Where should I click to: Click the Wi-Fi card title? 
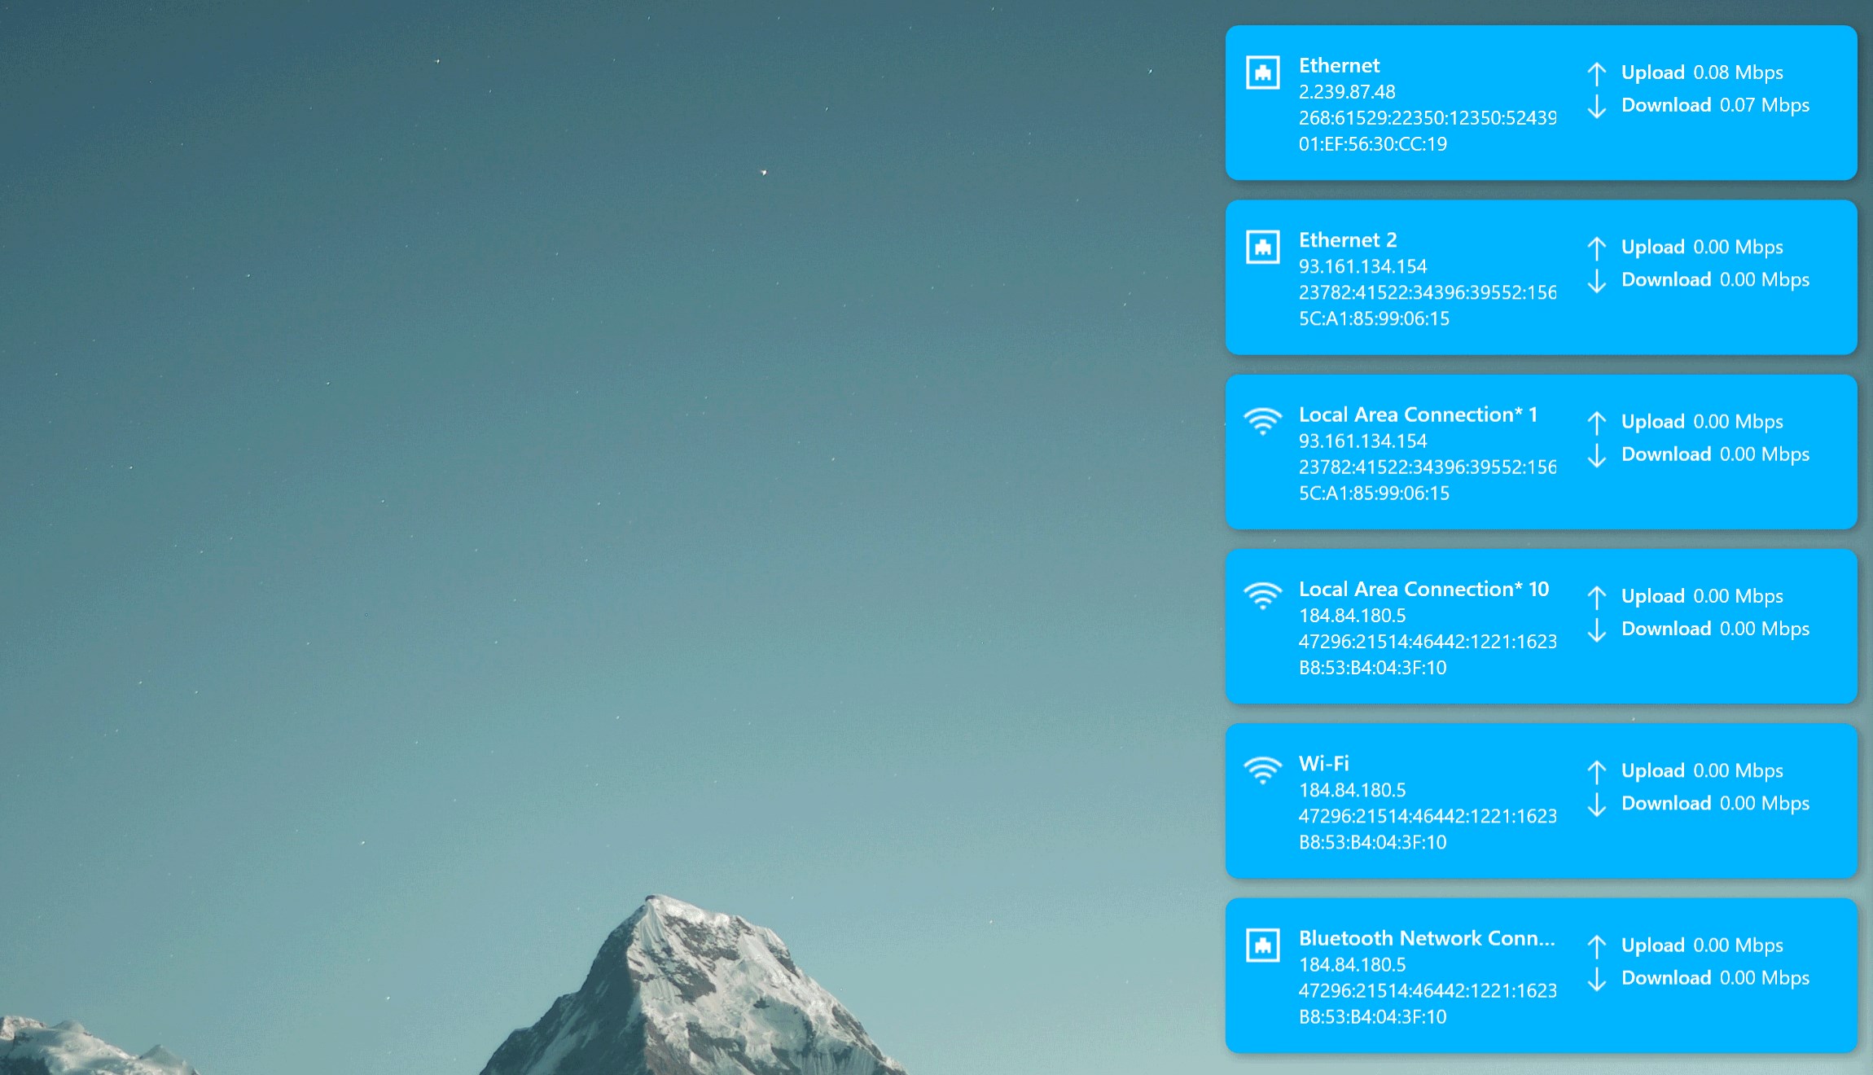[1323, 763]
